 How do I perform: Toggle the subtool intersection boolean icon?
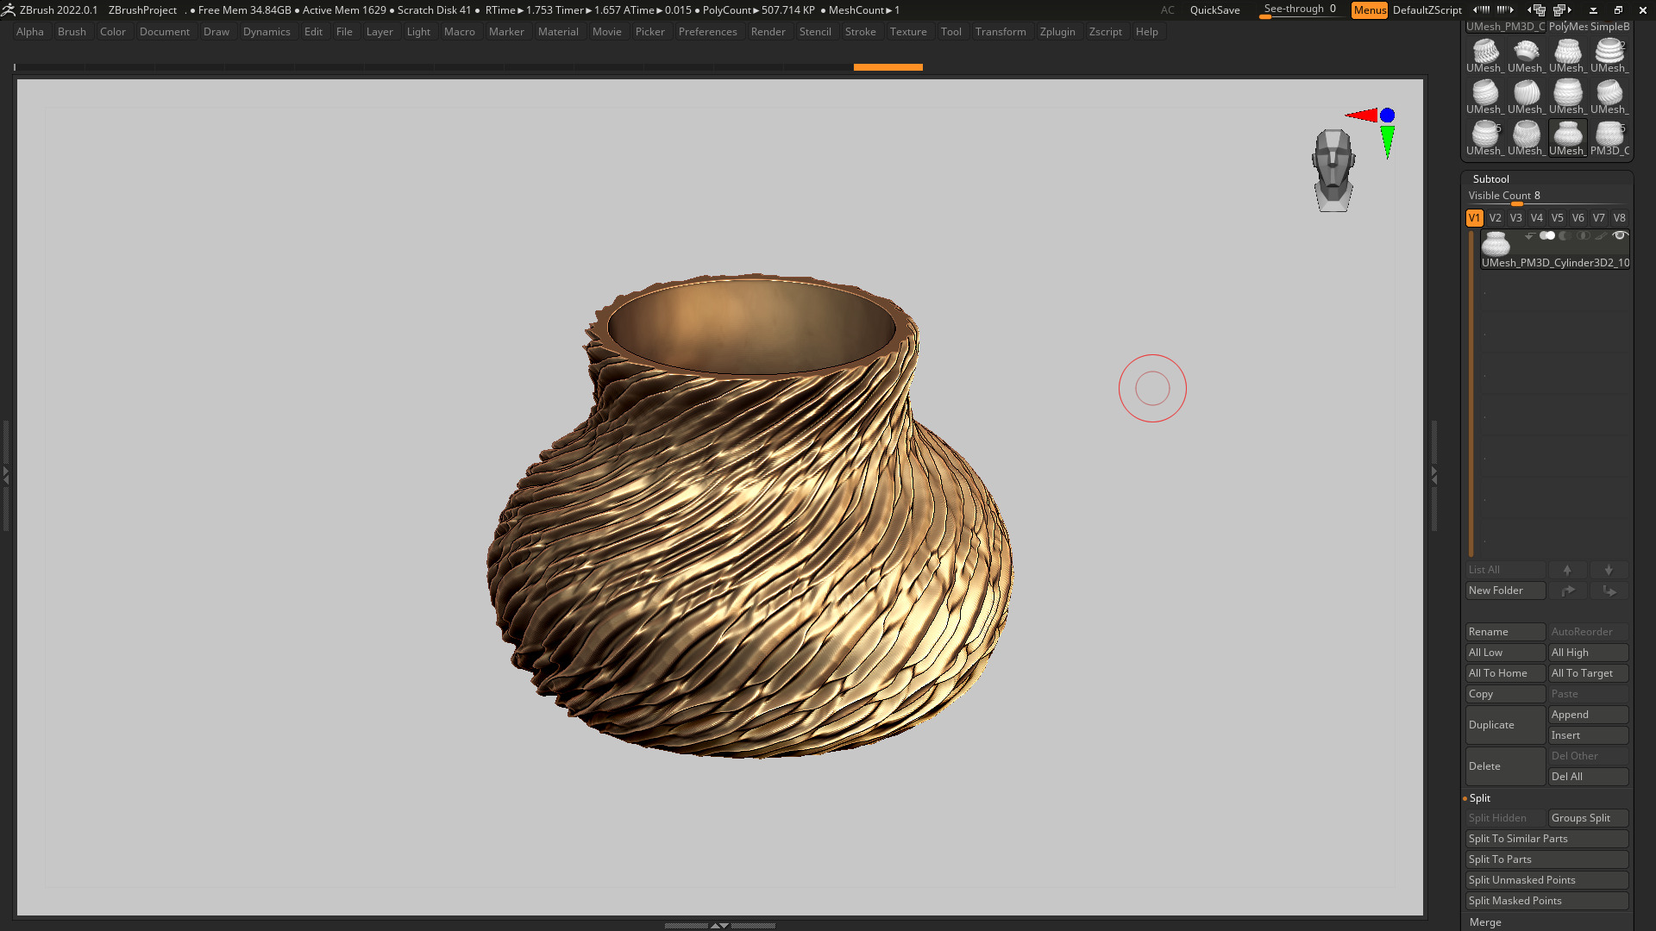pos(1584,235)
